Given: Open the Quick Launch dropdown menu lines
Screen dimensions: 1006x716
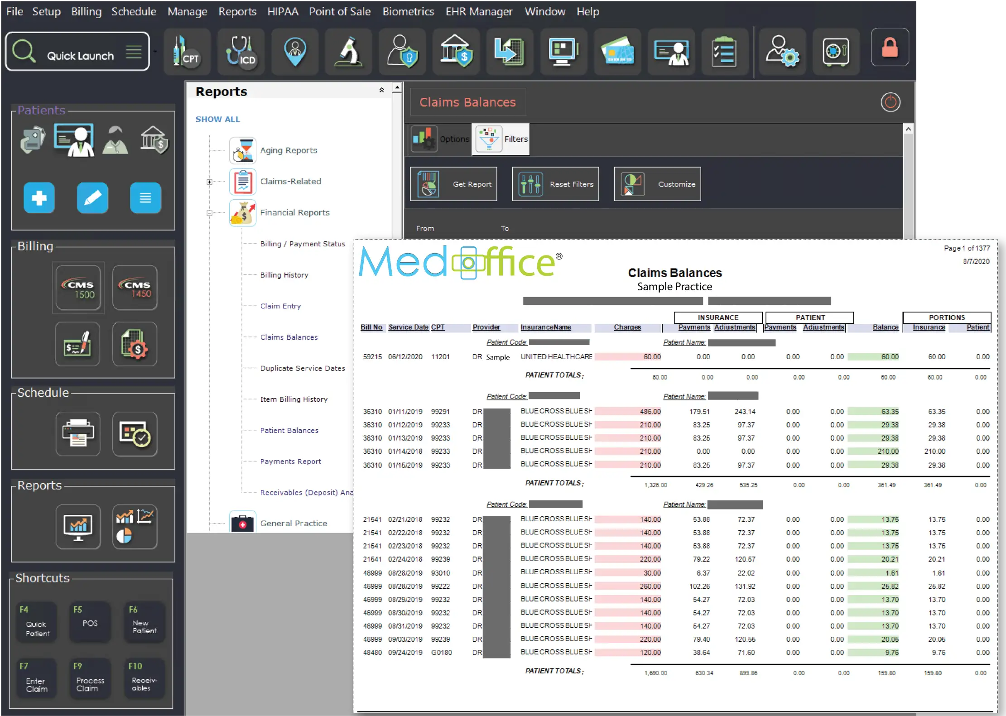Looking at the screenshot, I should pos(134,52).
